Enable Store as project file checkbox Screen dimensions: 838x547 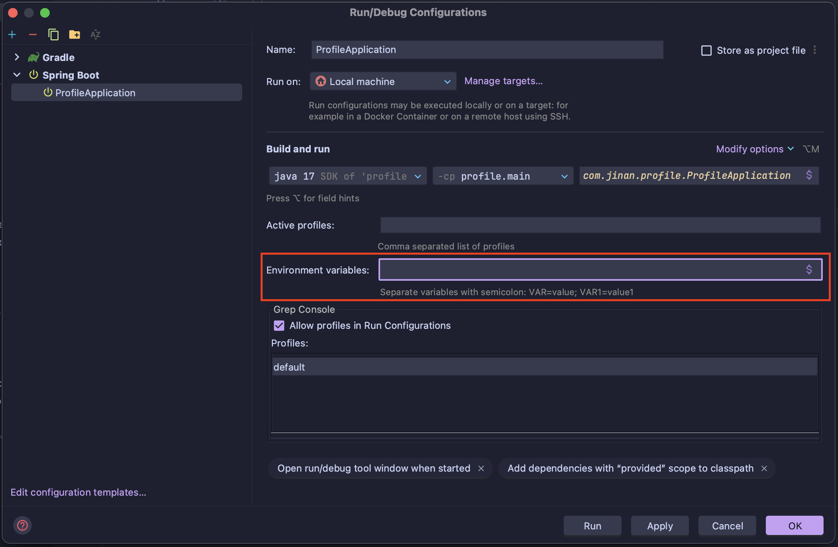[x=706, y=51]
